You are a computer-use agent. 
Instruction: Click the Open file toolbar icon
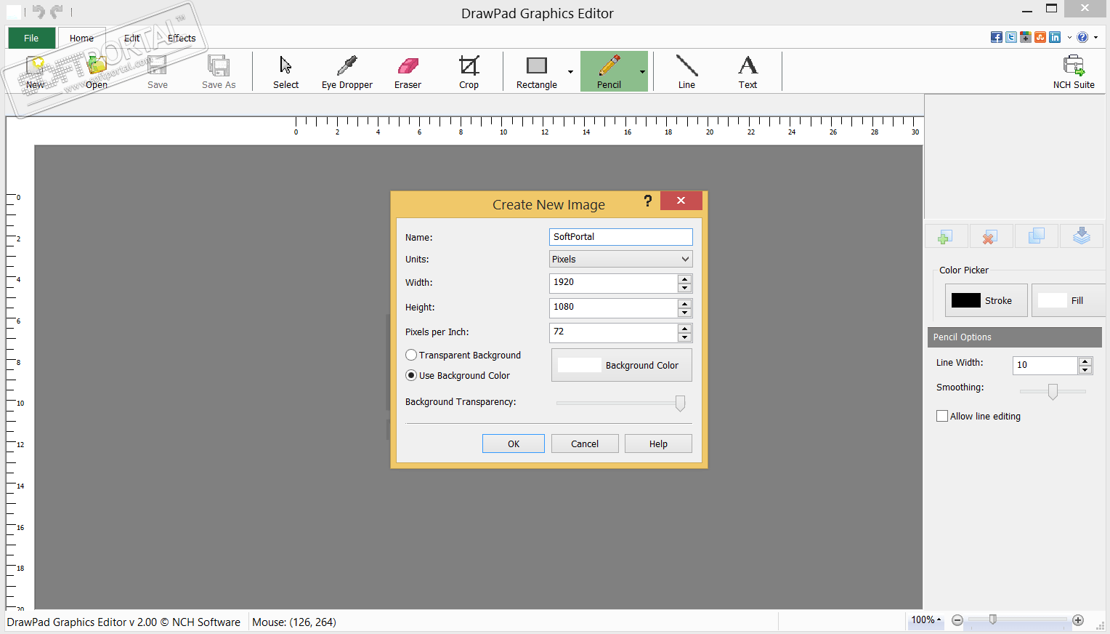[96, 71]
